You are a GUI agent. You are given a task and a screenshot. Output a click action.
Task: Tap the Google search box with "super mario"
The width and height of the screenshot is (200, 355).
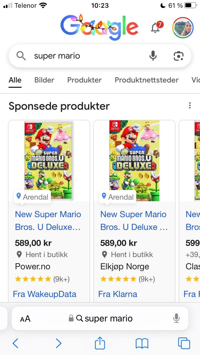pos(88,56)
